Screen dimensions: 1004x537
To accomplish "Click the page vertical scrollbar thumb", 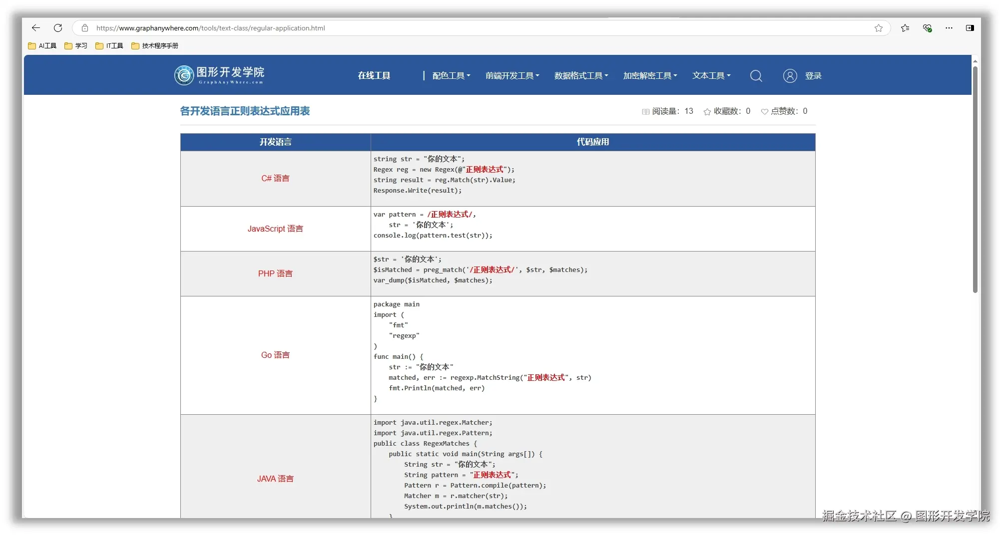I will point(975,180).
